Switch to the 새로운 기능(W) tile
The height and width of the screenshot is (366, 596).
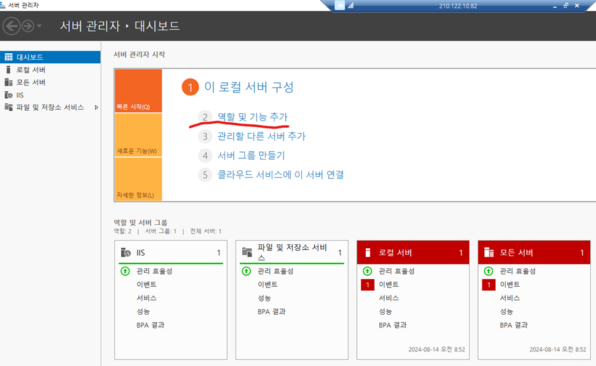(x=138, y=136)
